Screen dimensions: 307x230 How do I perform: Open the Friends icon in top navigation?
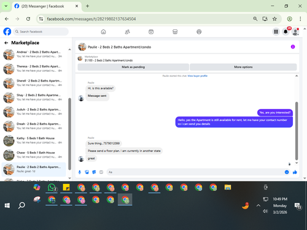point(127,32)
